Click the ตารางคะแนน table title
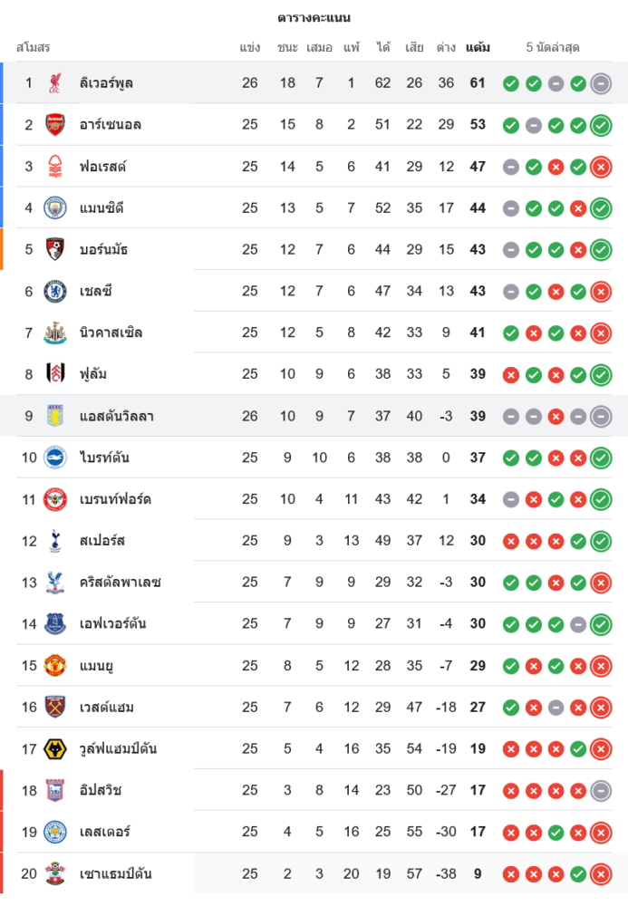The width and height of the screenshot is (628, 906). tap(314, 18)
